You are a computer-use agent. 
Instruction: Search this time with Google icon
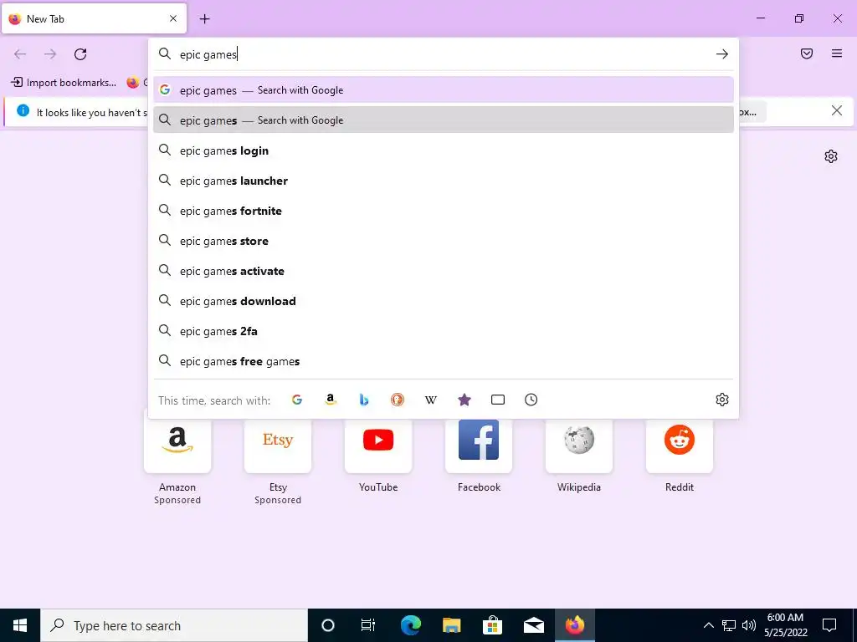297,400
